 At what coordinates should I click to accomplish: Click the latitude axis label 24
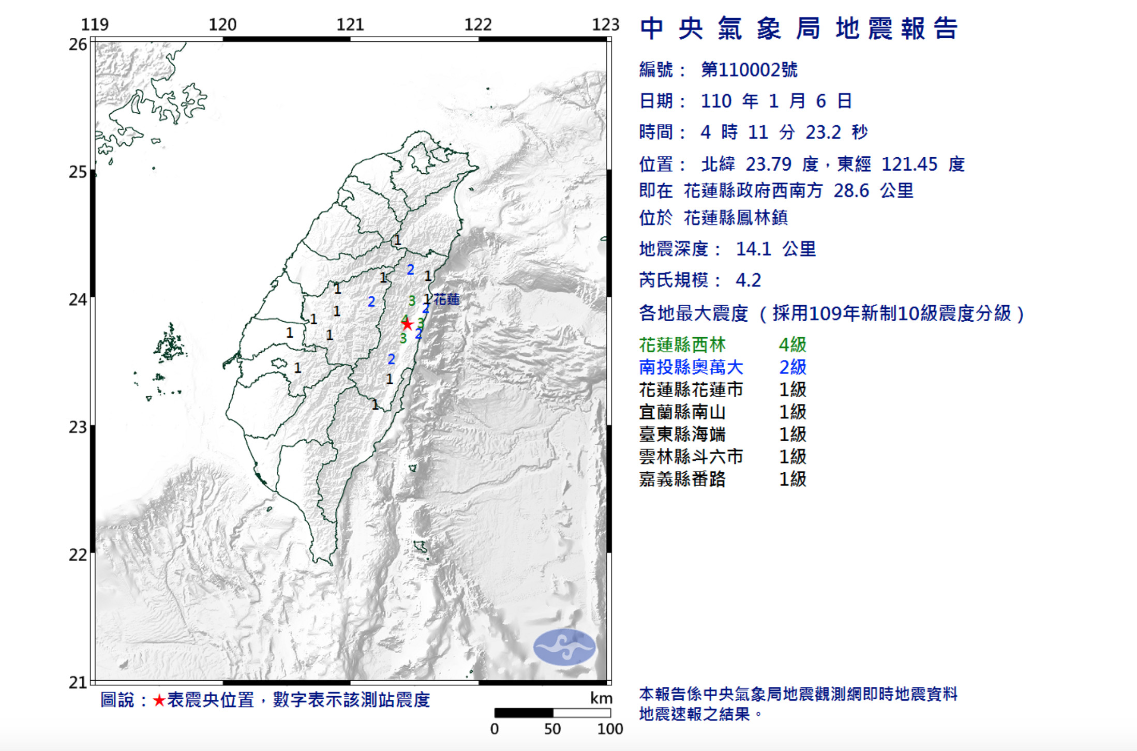pyautogui.click(x=78, y=299)
